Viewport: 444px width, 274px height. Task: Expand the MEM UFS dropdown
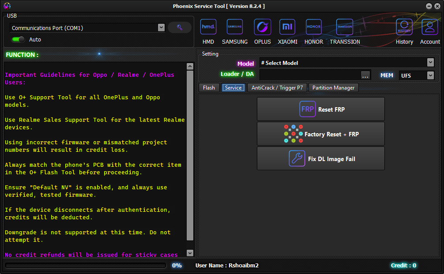430,75
